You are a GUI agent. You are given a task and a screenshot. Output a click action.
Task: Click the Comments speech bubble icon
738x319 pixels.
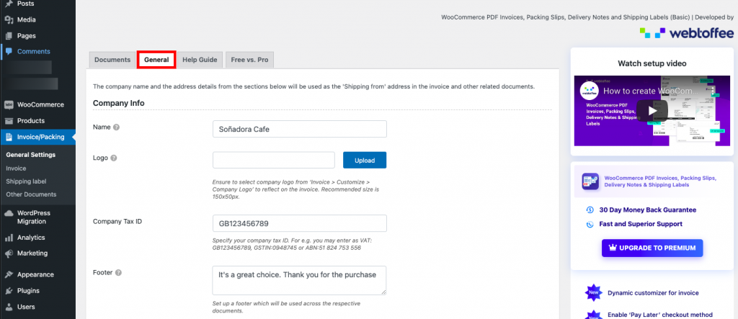coord(9,52)
